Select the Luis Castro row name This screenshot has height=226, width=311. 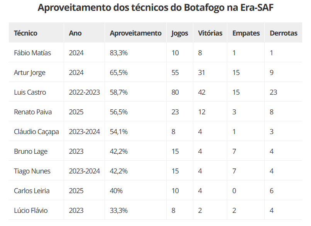pos(30,92)
